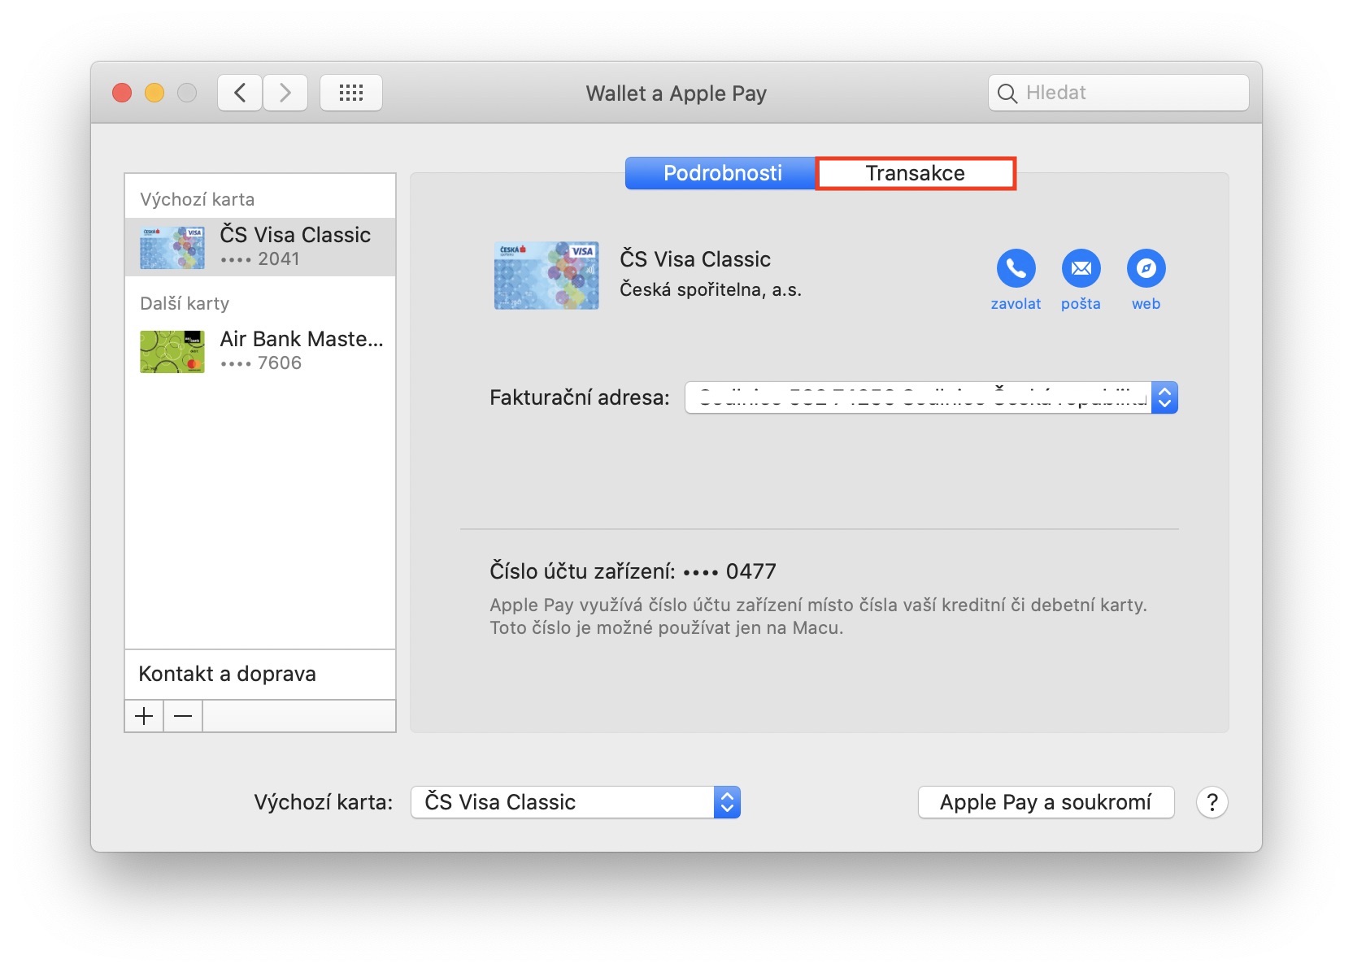
Task: Show all preferences grid icon
Action: click(351, 93)
